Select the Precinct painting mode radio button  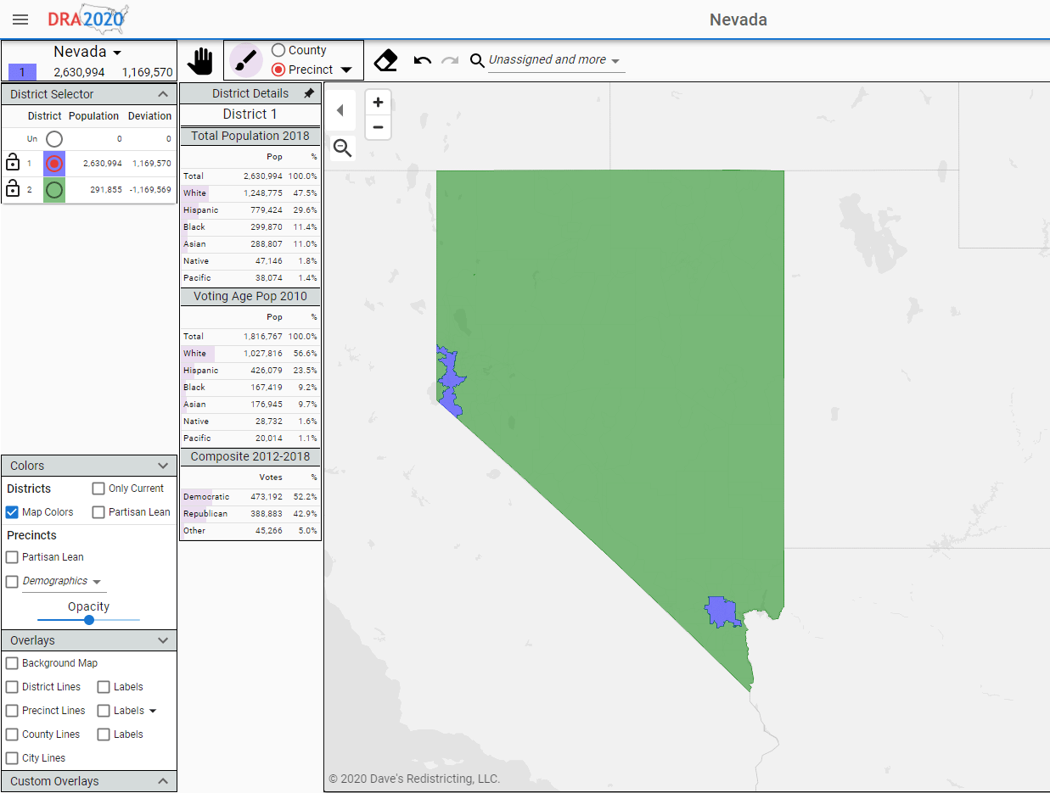tap(280, 71)
